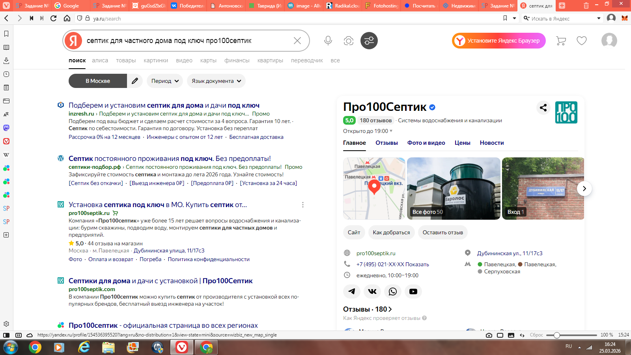This screenshot has height=355, width=631.
Task: Open Google Chrome from the taskbar
Action: click(x=35, y=348)
